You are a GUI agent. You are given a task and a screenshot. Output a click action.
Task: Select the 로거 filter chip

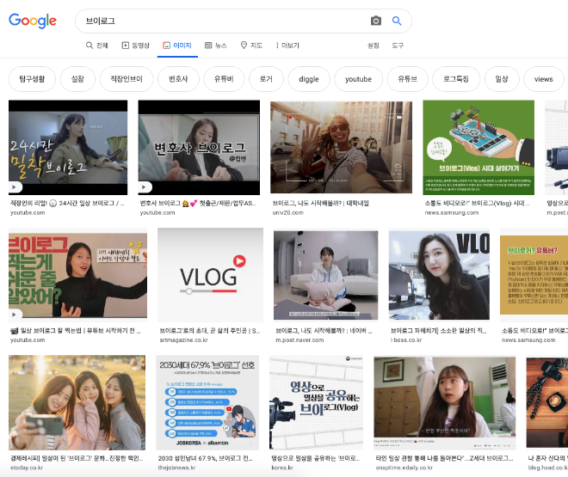(x=266, y=79)
